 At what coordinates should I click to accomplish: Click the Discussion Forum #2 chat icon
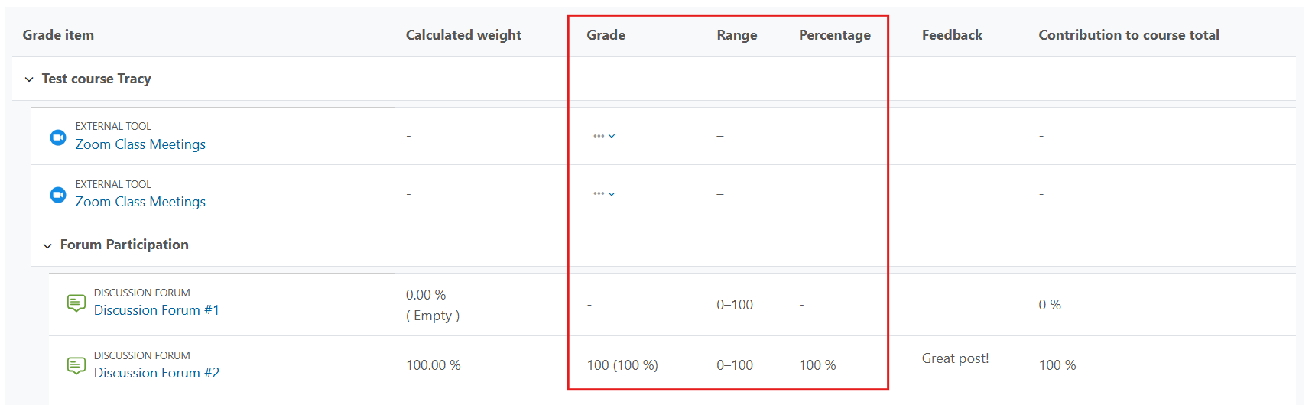76,366
